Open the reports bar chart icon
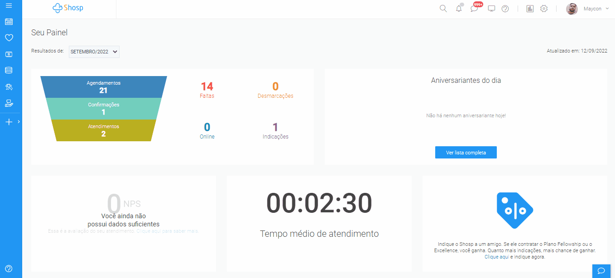615x278 pixels. pyautogui.click(x=530, y=9)
